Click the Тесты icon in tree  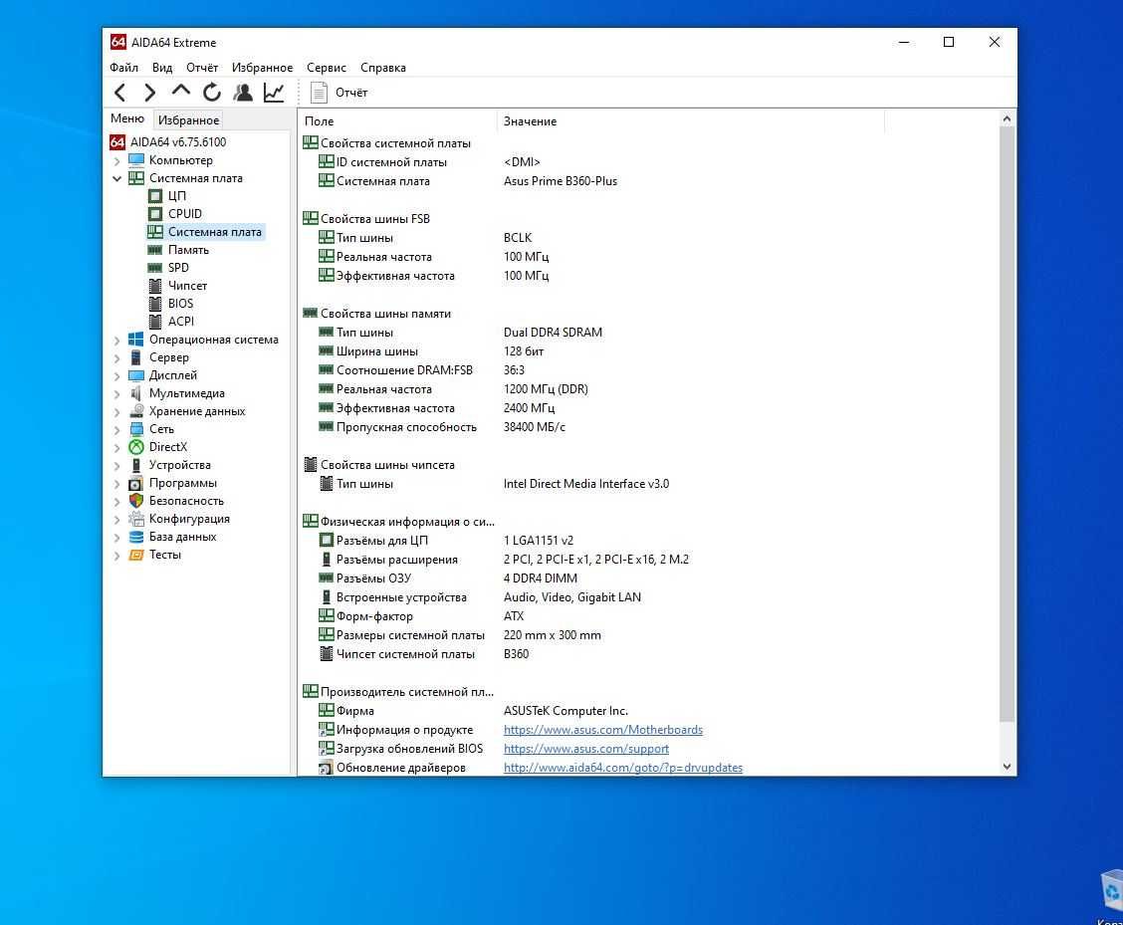[136, 555]
